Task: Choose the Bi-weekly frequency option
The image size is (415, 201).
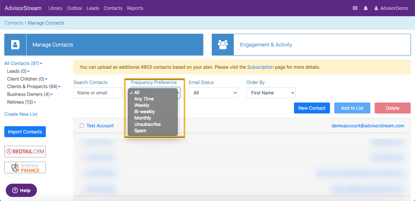Action: coord(153,111)
